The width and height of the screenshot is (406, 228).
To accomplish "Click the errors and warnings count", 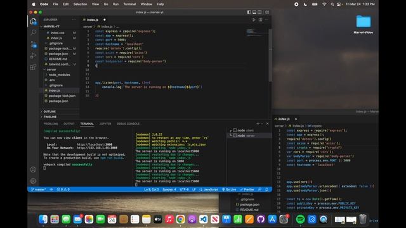I will pyautogui.click(x=63, y=189).
